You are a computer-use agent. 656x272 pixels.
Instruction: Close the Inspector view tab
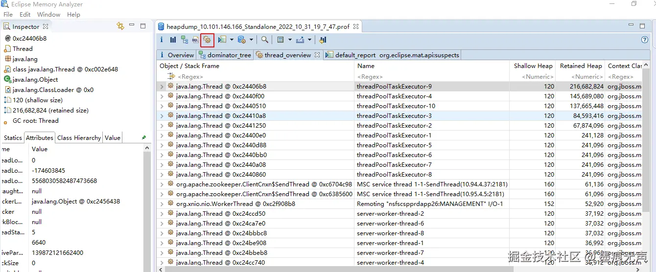pyautogui.click(x=46, y=26)
